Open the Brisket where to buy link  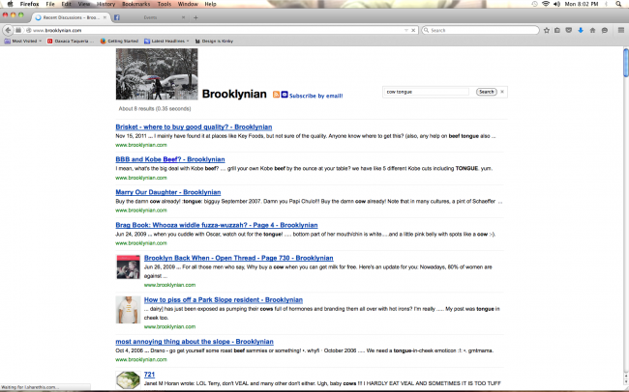(194, 126)
